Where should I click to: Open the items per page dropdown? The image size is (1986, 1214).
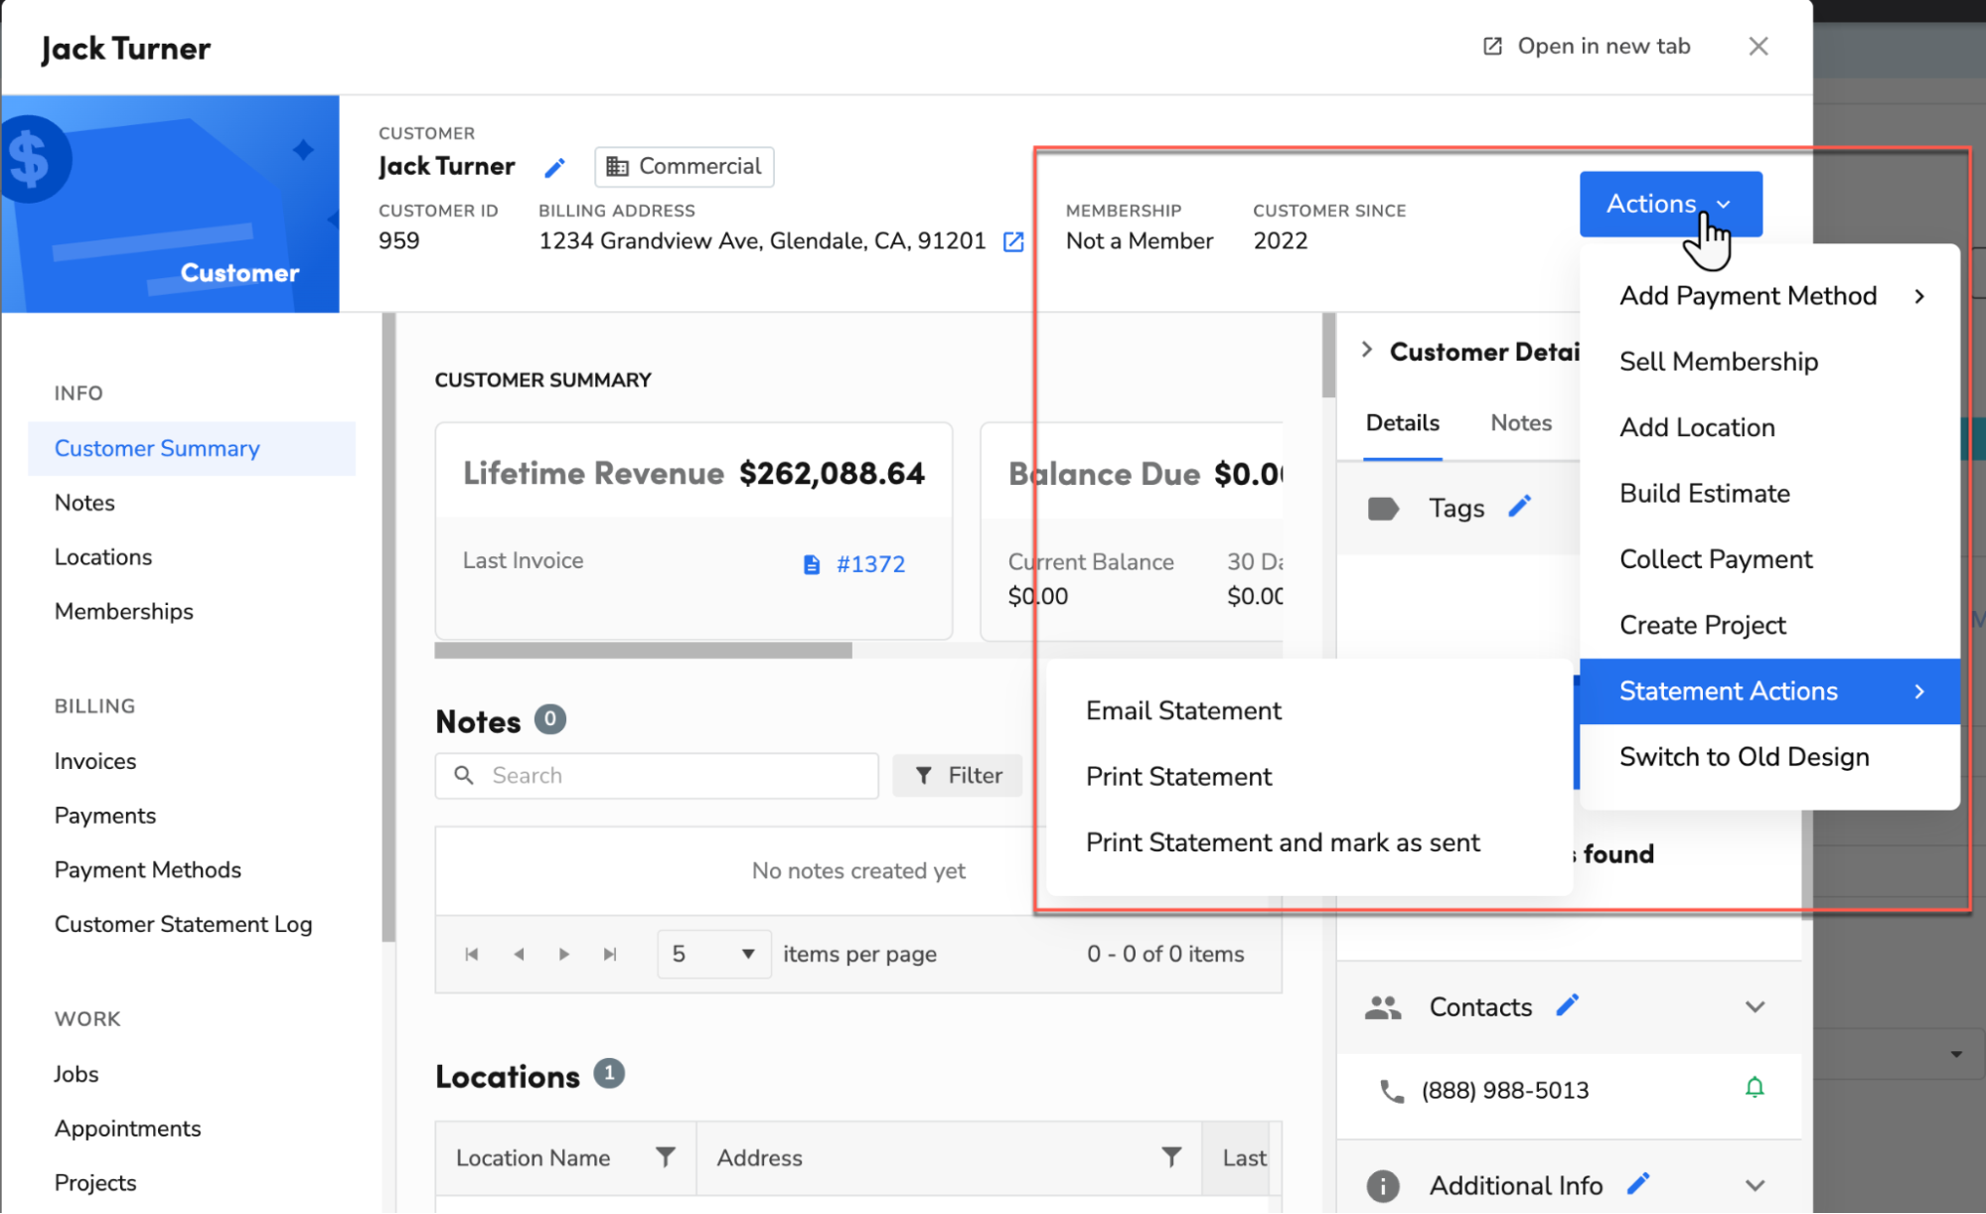tap(713, 955)
